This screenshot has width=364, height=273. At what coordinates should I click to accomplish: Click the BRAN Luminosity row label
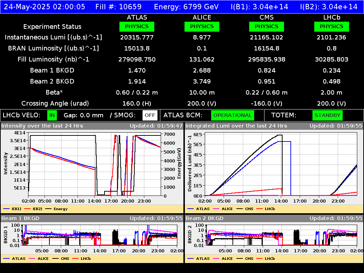(53, 48)
